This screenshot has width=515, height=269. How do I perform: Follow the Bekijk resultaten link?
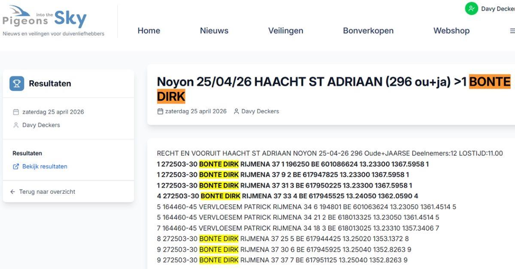click(45, 167)
